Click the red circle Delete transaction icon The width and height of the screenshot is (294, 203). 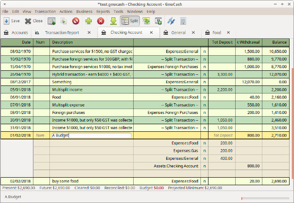pyautogui.click(x=76, y=21)
